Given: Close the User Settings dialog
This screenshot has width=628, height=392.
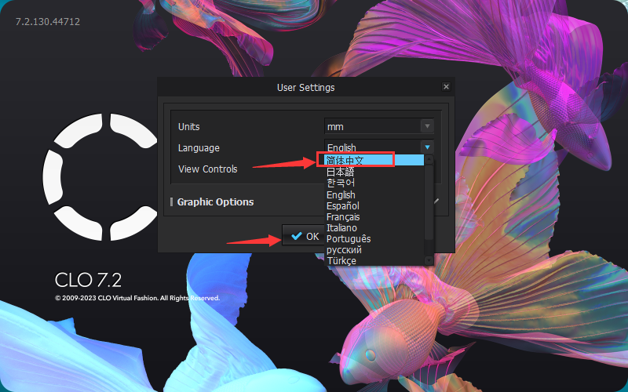Looking at the screenshot, I should 446,86.
